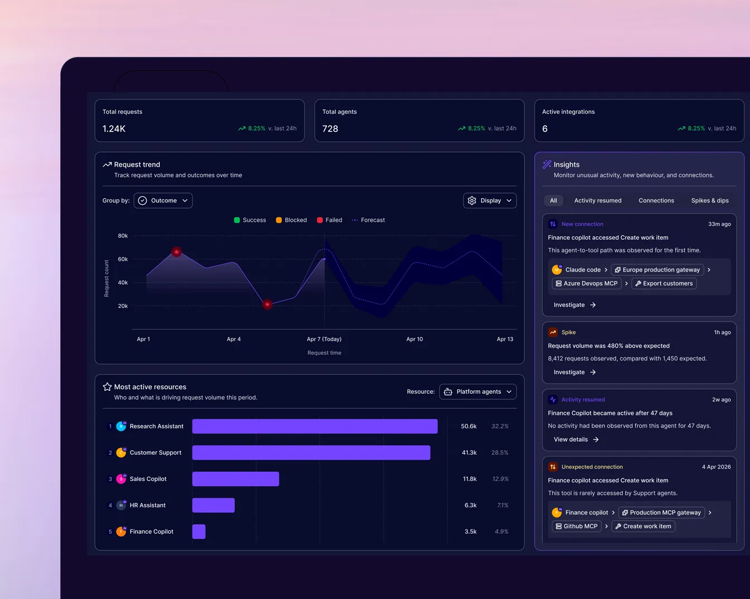Click the "28.5%" share for Customer Support

pyautogui.click(x=500, y=452)
